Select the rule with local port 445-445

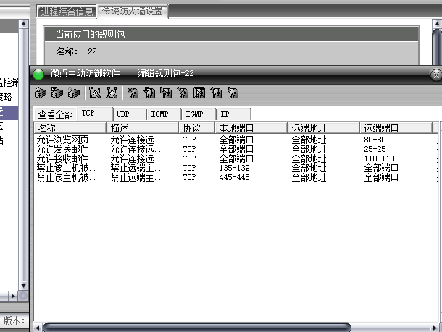pos(236,177)
